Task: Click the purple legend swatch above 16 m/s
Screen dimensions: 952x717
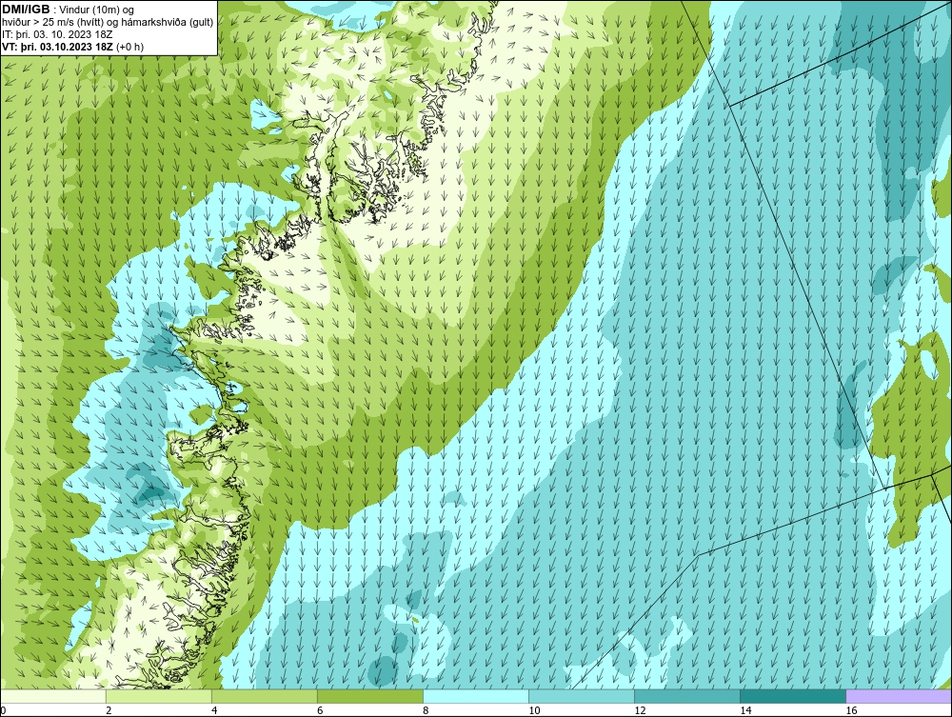Action: [899, 696]
